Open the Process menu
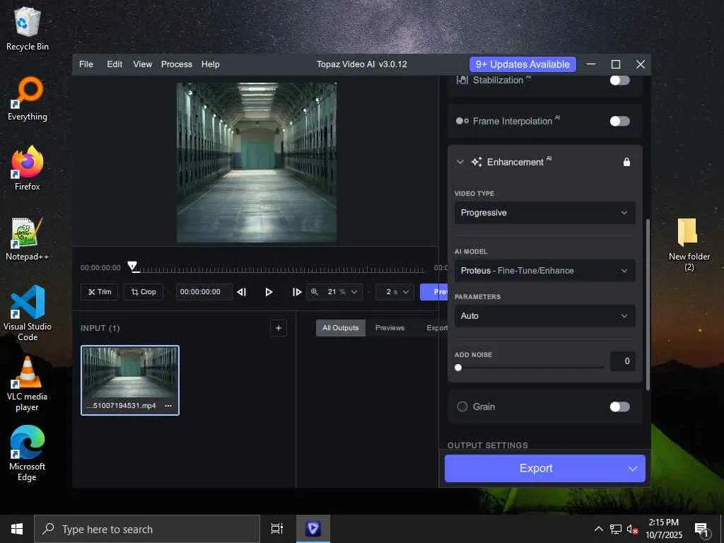 (176, 64)
